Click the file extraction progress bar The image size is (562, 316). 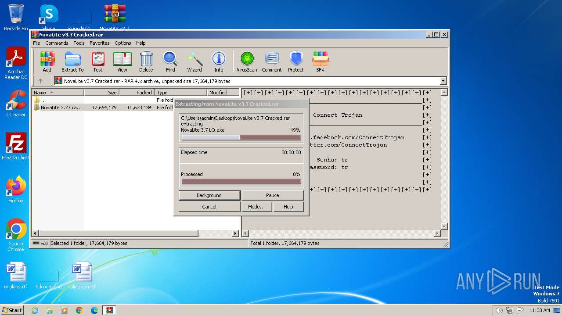click(241, 137)
